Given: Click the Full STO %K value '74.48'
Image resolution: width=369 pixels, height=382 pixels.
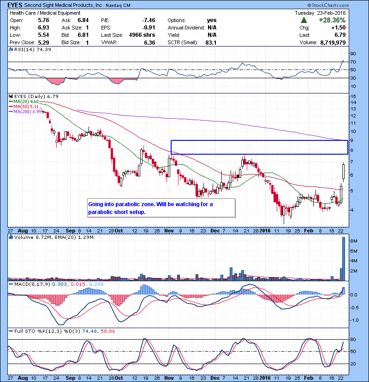Looking at the screenshot, I should tap(89, 331).
